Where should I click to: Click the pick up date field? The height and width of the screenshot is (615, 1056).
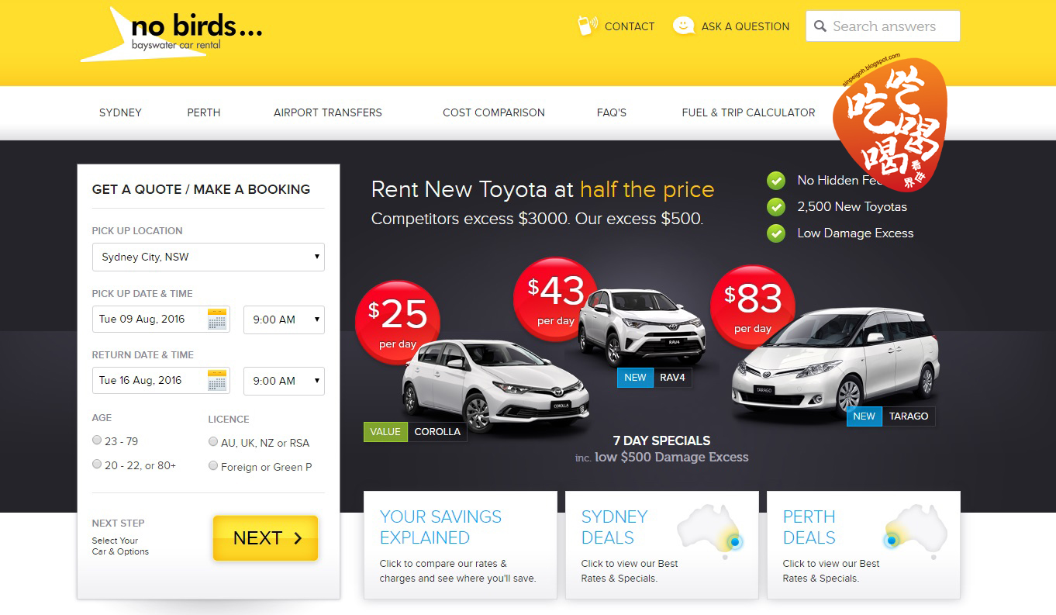(160, 320)
